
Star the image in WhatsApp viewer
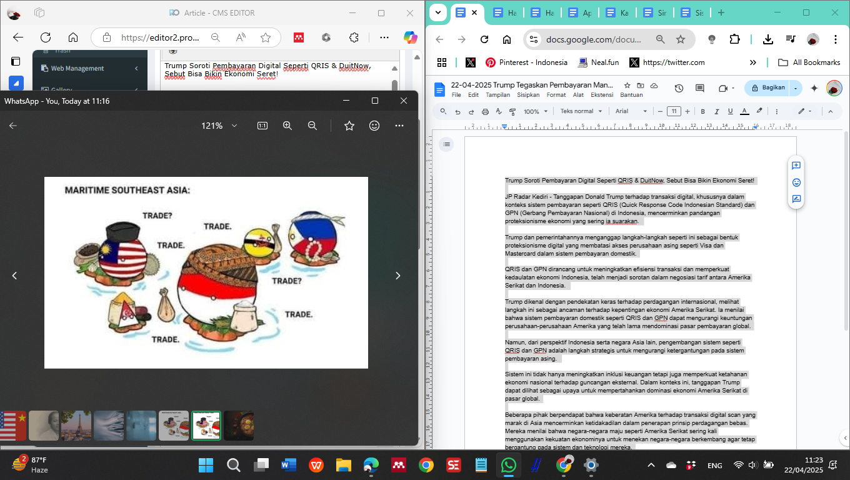coord(349,126)
